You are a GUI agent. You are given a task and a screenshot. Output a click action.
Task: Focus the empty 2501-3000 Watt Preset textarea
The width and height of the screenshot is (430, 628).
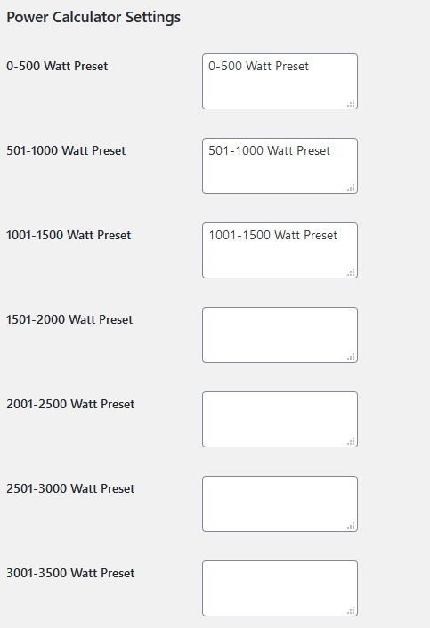pos(280,503)
